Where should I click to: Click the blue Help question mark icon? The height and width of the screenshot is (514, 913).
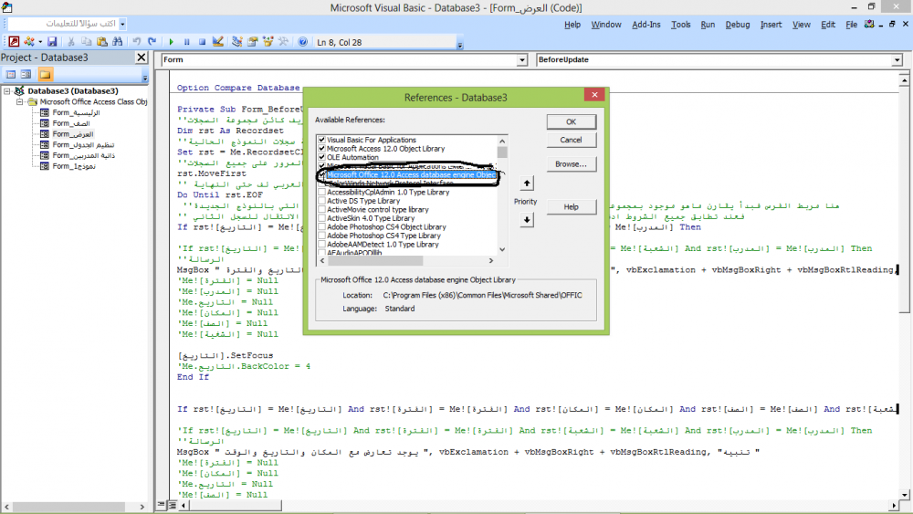303,42
